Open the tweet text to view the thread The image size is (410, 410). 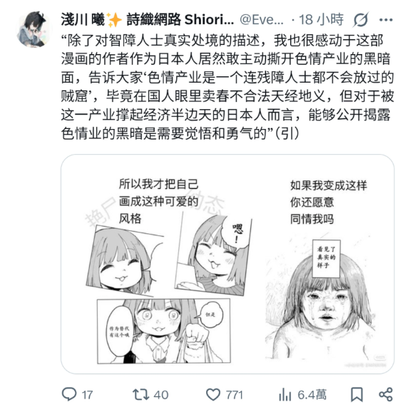(x=227, y=87)
